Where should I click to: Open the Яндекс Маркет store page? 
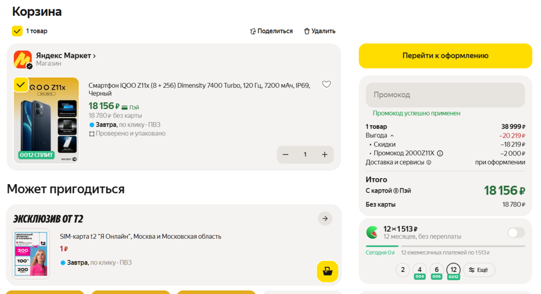point(66,55)
